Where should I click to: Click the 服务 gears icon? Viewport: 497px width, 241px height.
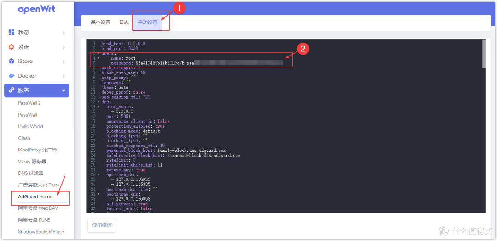pyautogui.click(x=12, y=90)
